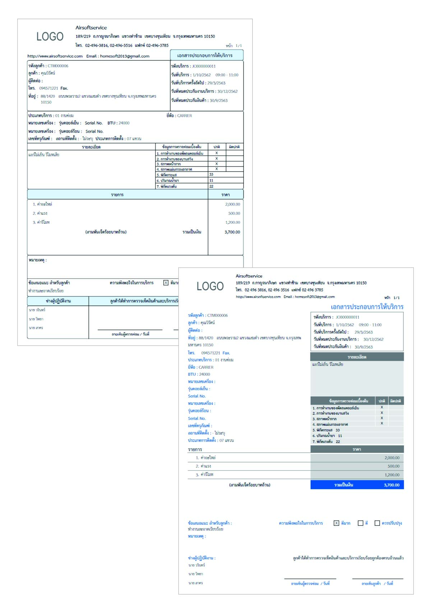The width and height of the screenshot is (431, 613).
Task: Click the 2,000.00 price in the back document
Action: coord(232,204)
